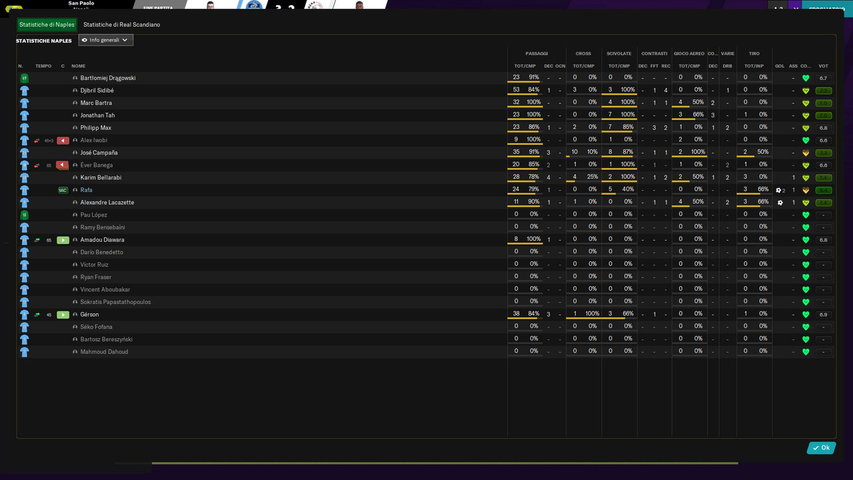
Task: Click the 6.7 rating badge for Drągowski
Action: click(824, 78)
